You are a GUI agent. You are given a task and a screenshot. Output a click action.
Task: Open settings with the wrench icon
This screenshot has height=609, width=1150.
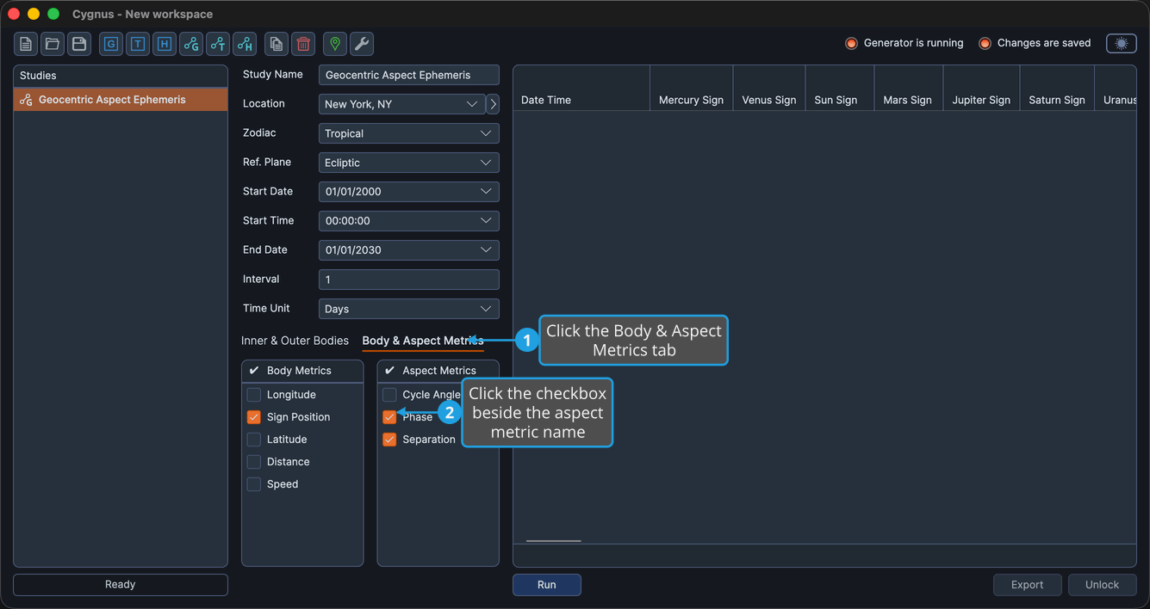[x=362, y=44]
